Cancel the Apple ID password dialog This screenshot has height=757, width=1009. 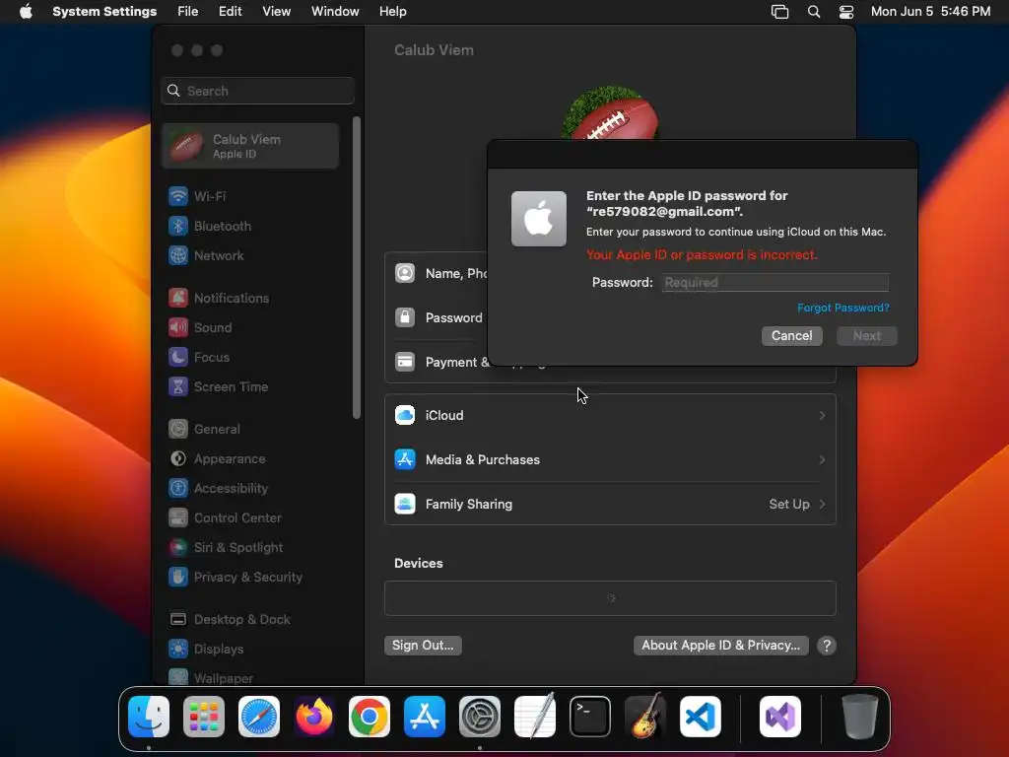(791, 336)
